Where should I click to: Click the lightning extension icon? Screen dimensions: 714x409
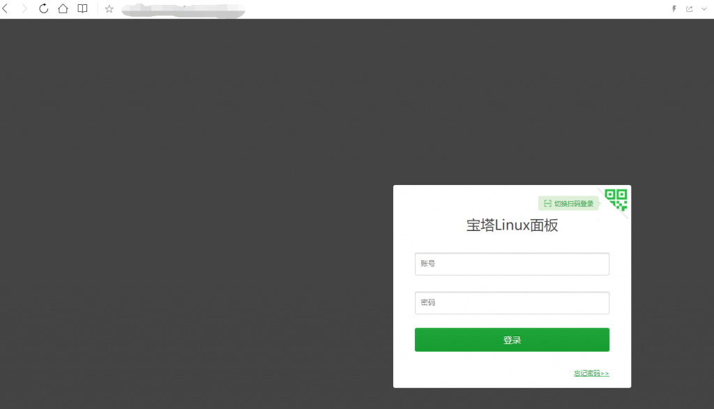[672, 9]
